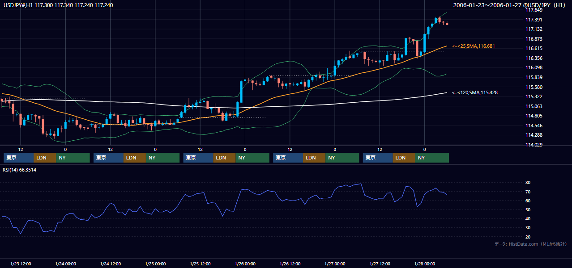Select the 1/26 12:00 time axis label
This screenshot has width=572, height=268.
coord(290,264)
